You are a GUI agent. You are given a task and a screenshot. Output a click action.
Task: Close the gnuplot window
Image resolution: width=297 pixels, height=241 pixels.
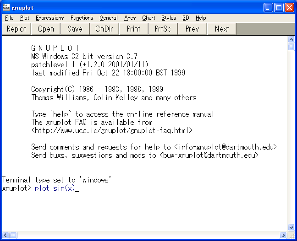point(290,8)
